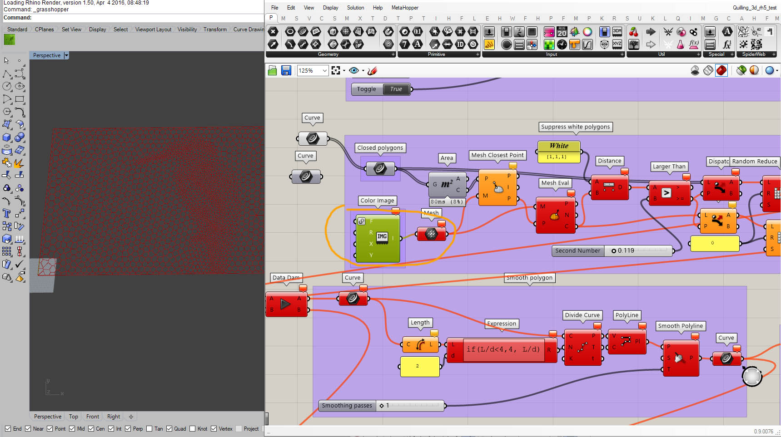Choose the Rhino Rectangle tool
This screenshot has height=437, width=781.
[20, 99]
